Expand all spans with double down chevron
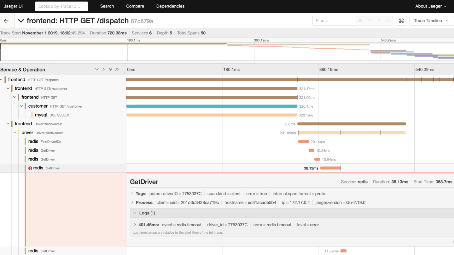This screenshot has height=255, width=454. (110, 70)
